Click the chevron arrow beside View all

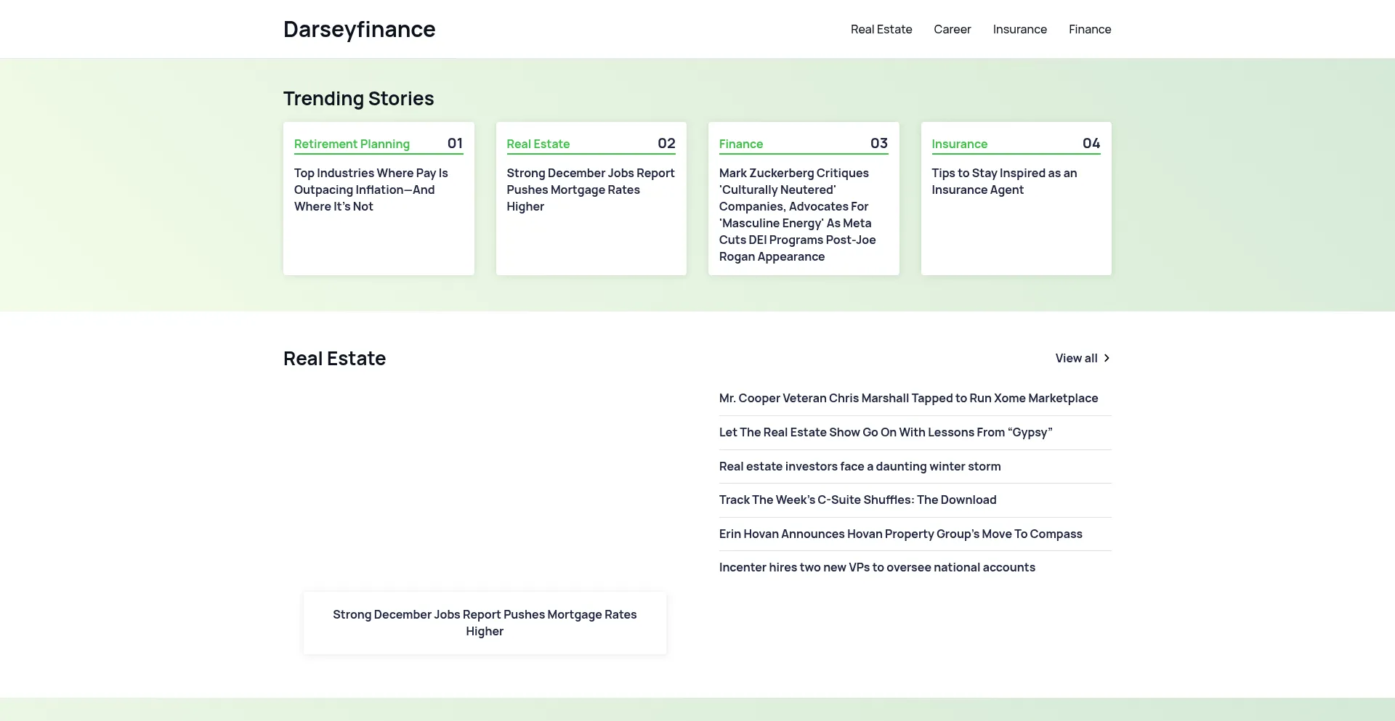pyautogui.click(x=1107, y=358)
